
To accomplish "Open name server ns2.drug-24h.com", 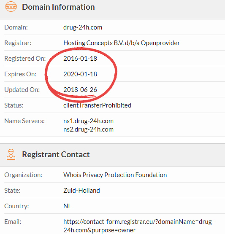I will (89, 129).
